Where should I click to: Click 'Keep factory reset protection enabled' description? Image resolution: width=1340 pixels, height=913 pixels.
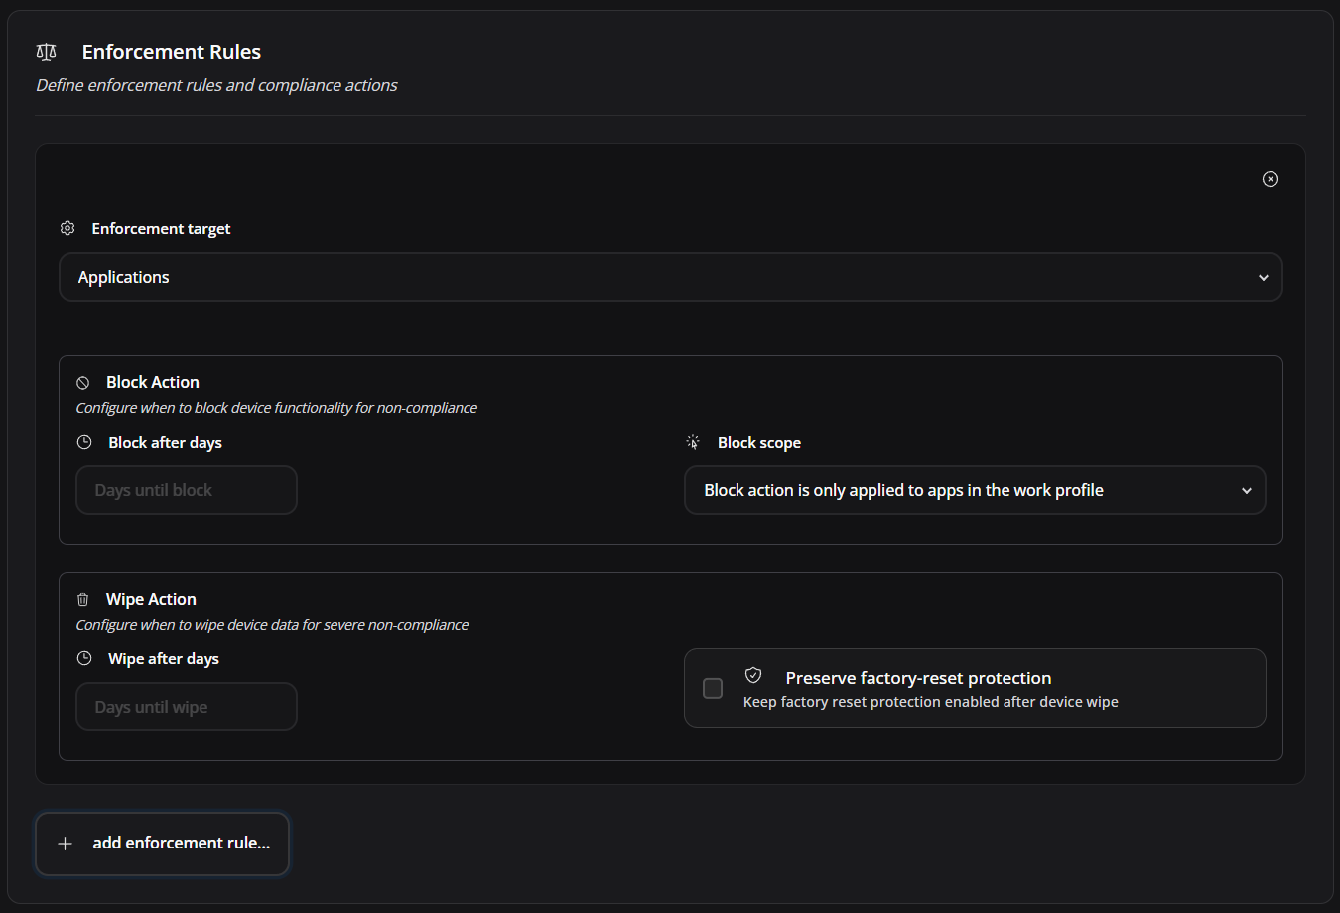pyautogui.click(x=931, y=702)
